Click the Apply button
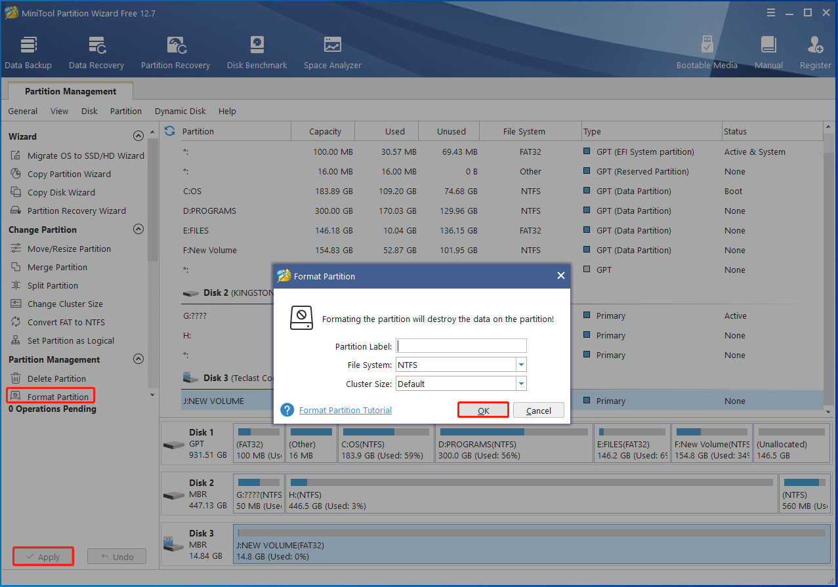 point(43,557)
